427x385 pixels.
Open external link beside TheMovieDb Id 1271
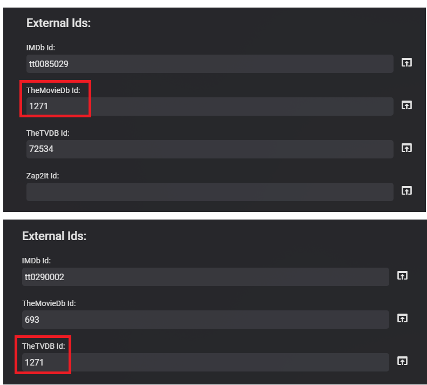pyautogui.click(x=406, y=105)
